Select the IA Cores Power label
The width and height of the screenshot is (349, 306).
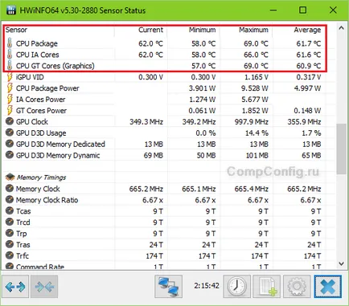pyautogui.click(x=40, y=100)
